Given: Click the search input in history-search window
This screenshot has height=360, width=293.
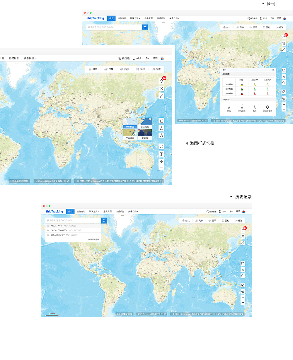Looking at the screenshot, I should pyautogui.click(x=73, y=220).
